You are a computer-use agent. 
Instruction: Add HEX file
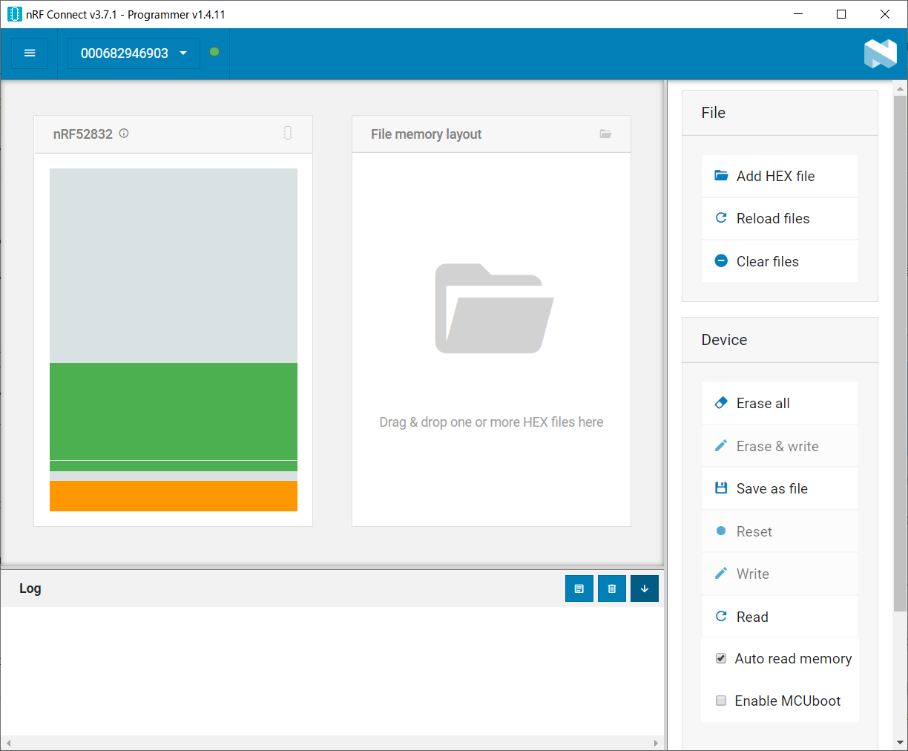pyautogui.click(x=780, y=176)
